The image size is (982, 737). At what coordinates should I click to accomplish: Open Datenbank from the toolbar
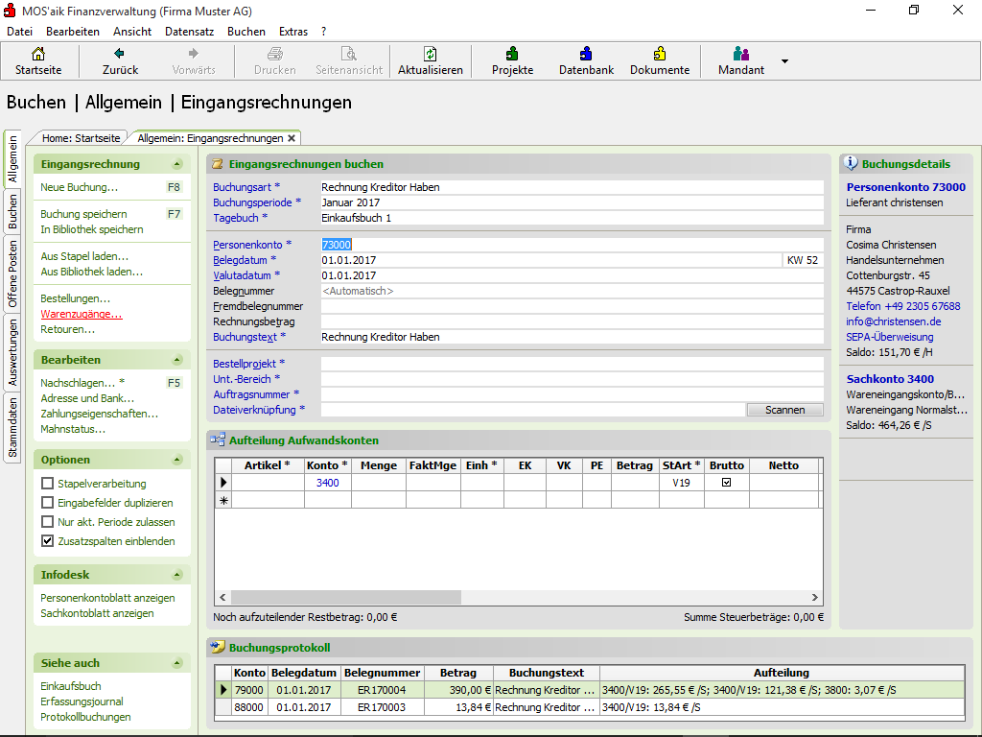click(586, 55)
